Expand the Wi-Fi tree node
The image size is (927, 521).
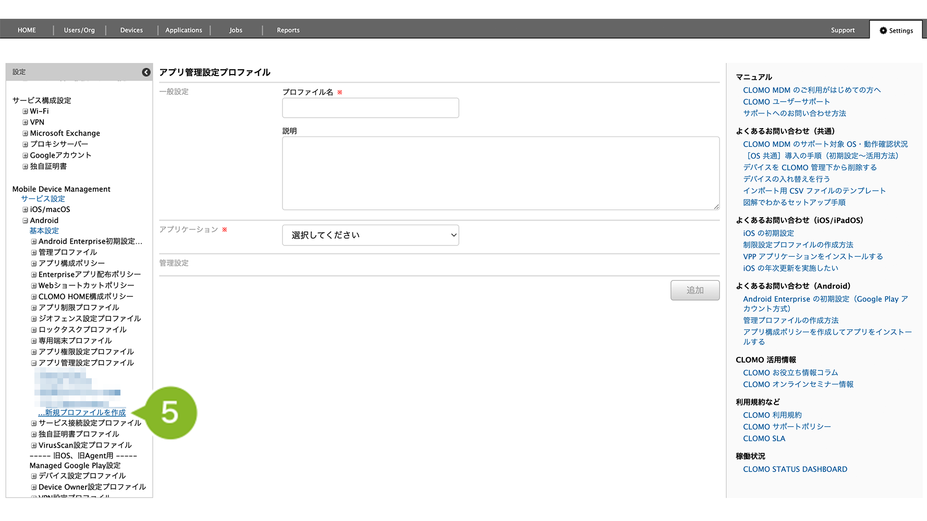(x=25, y=111)
